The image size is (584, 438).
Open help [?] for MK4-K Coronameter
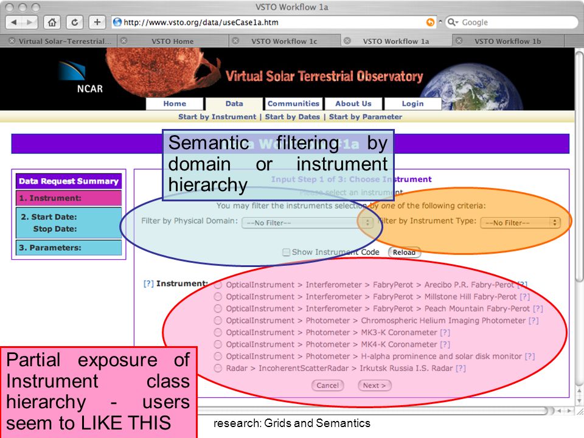click(445, 344)
